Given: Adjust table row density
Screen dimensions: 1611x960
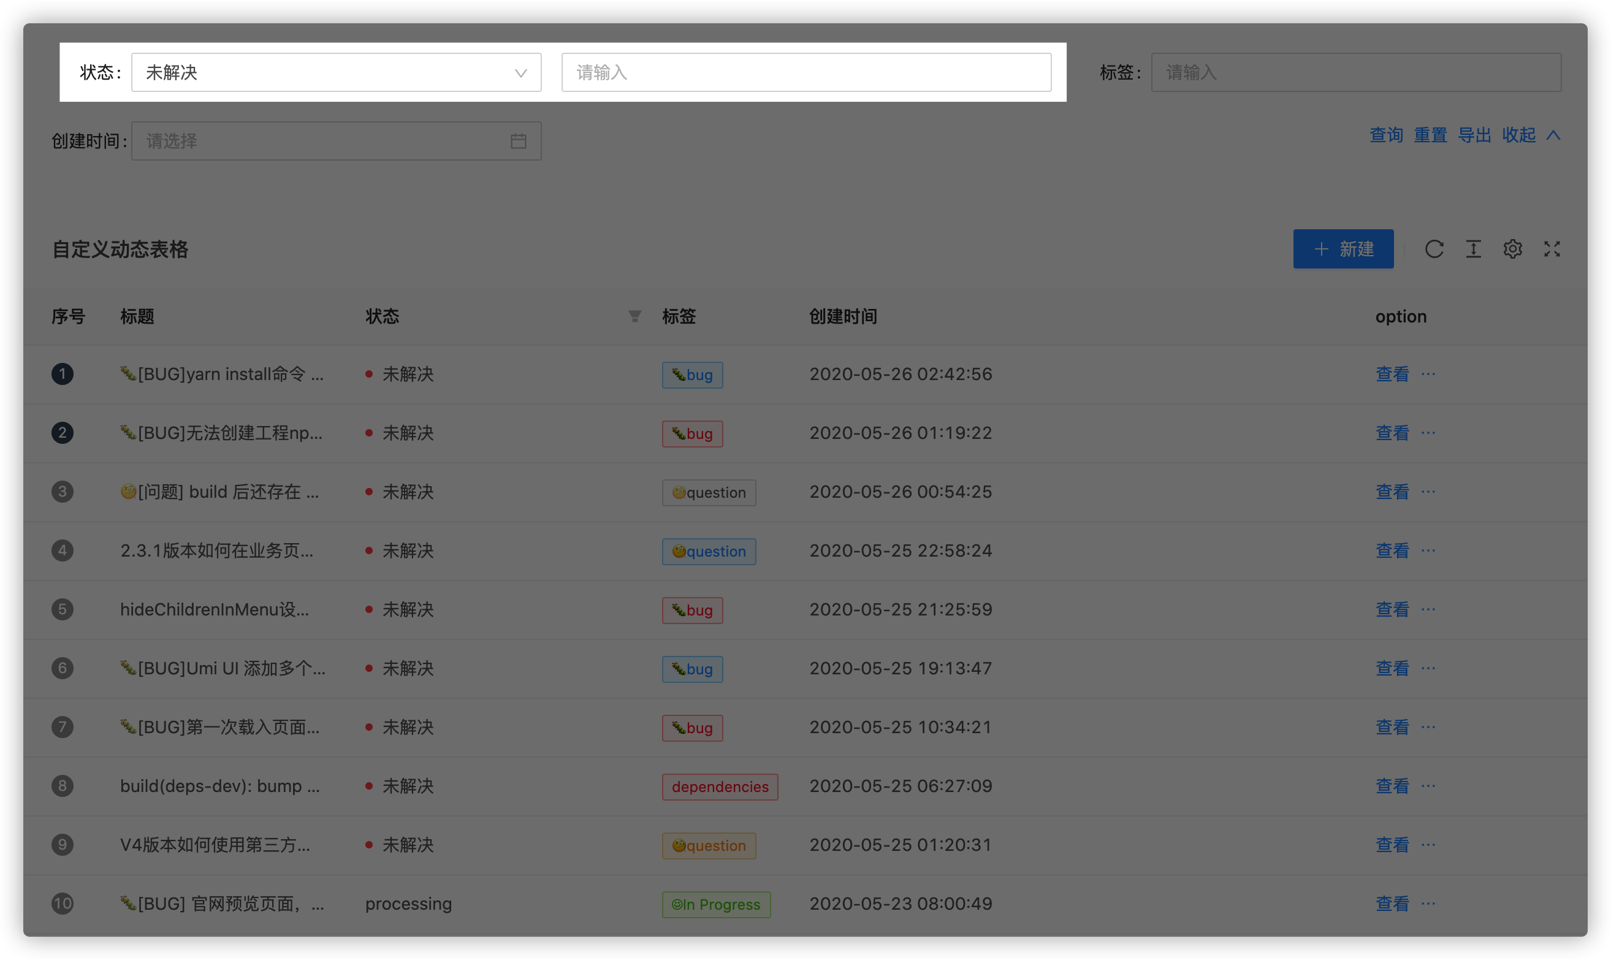Looking at the screenshot, I should tap(1473, 249).
